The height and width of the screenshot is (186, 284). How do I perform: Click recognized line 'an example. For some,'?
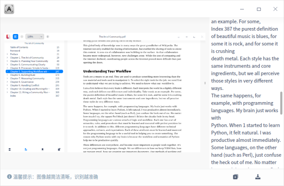click(236, 21)
